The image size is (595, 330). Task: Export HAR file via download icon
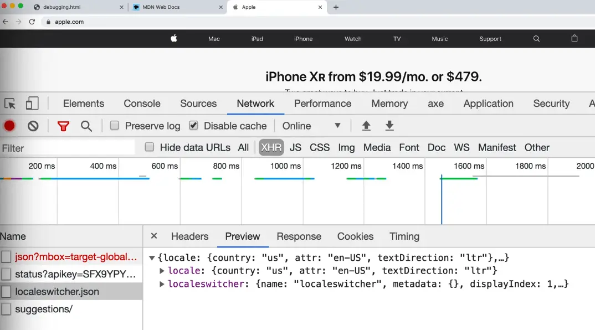point(389,126)
